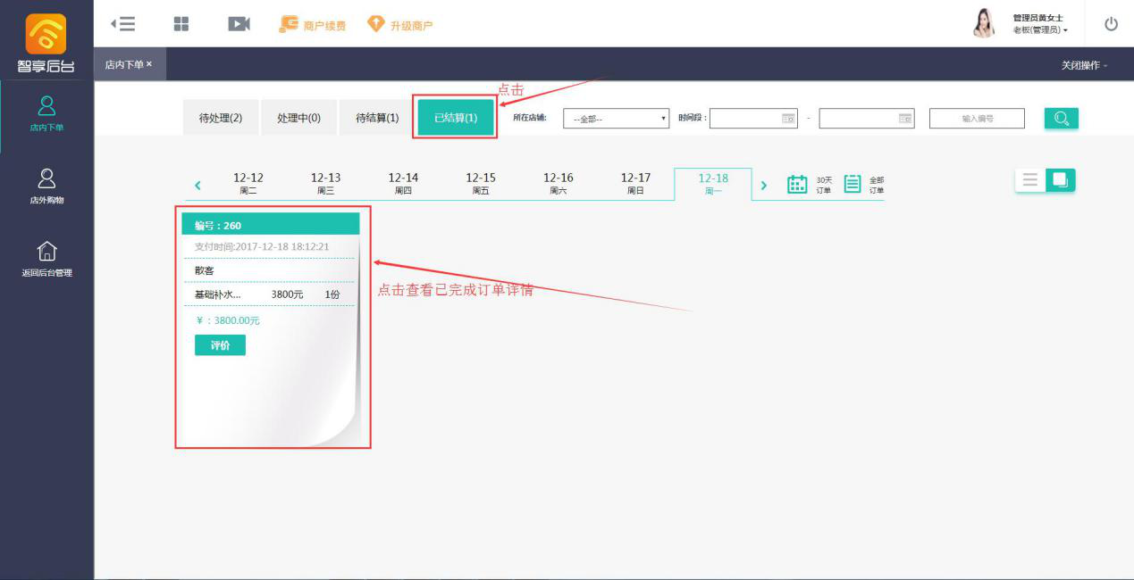Screen dimensions: 1134x580
Task: Open 店内下单 in the sidebar
Action: pos(46,113)
